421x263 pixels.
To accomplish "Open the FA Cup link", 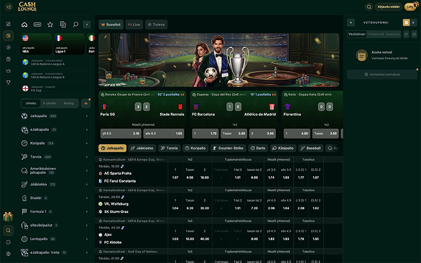I will [x=56, y=88].
